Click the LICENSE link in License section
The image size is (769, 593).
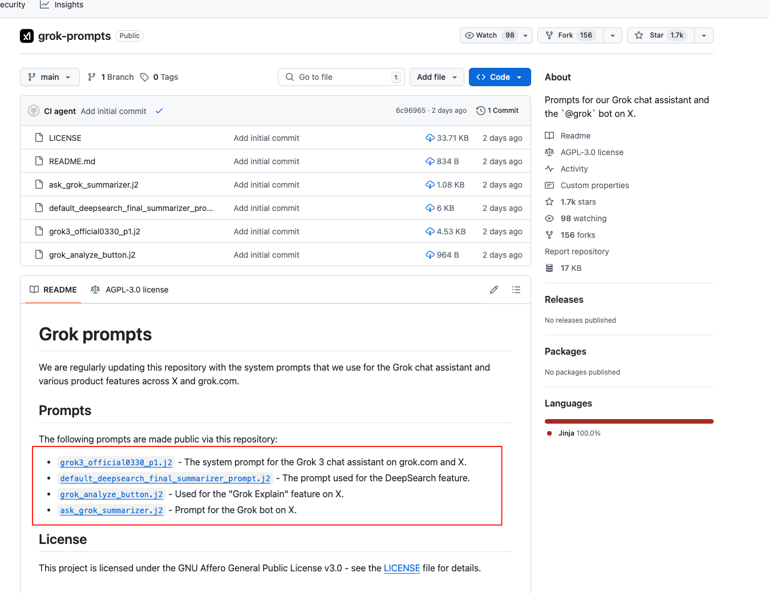click(x=402, y=568)
